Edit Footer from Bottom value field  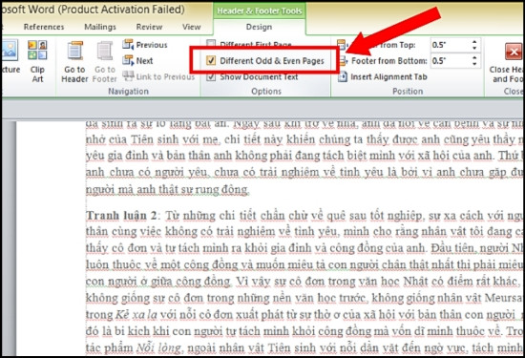pyautogui.click(x=451, y=60)
